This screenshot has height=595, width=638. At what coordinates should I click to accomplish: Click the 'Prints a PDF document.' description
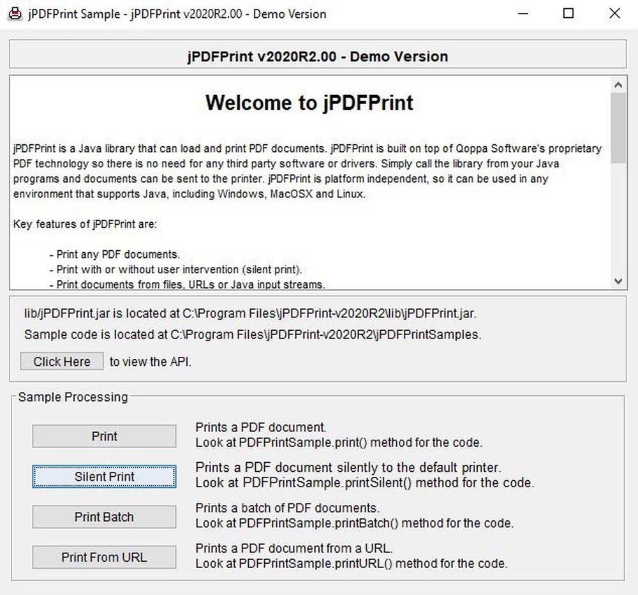coord(261,427)
